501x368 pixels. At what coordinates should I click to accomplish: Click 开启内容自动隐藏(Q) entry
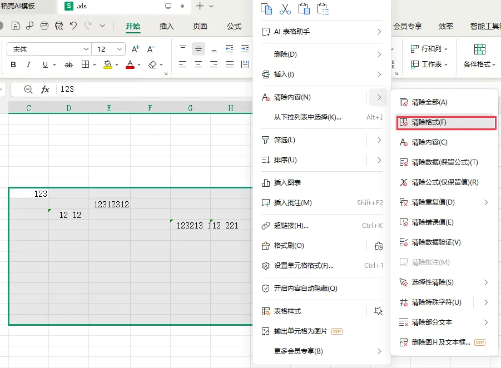(x=322, y=289)
